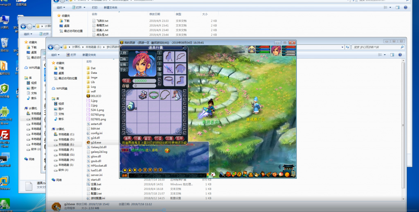Click the 锁 chat lock button
The image size is (419, 212).
coord(155,170)
